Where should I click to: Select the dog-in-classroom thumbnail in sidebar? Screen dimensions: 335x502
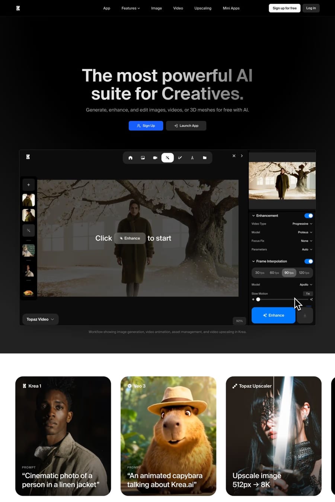29,250
